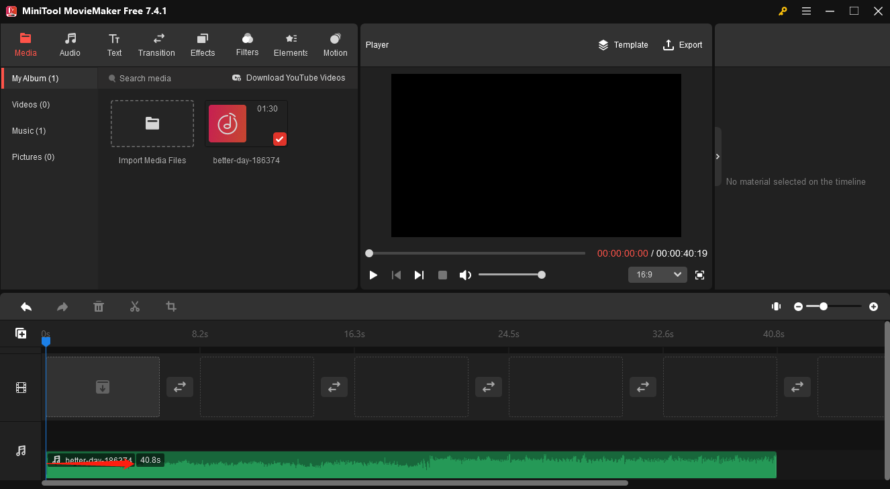The image size is (890, 489).
Task: Select the green better-day audio clip
Action: tap(411, 465)
